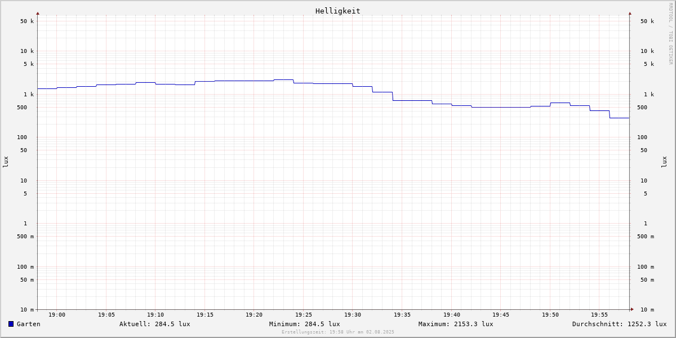Click the 19:55 time axis label
Screen dimensions: 676x338
599,315
